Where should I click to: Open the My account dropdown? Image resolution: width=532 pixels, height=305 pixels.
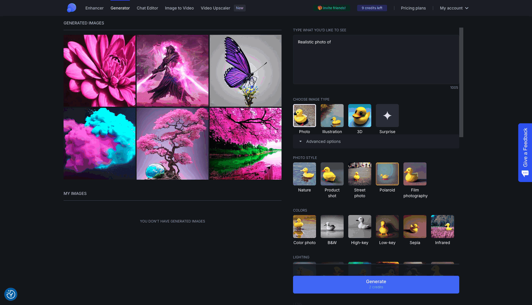[454, 8]
